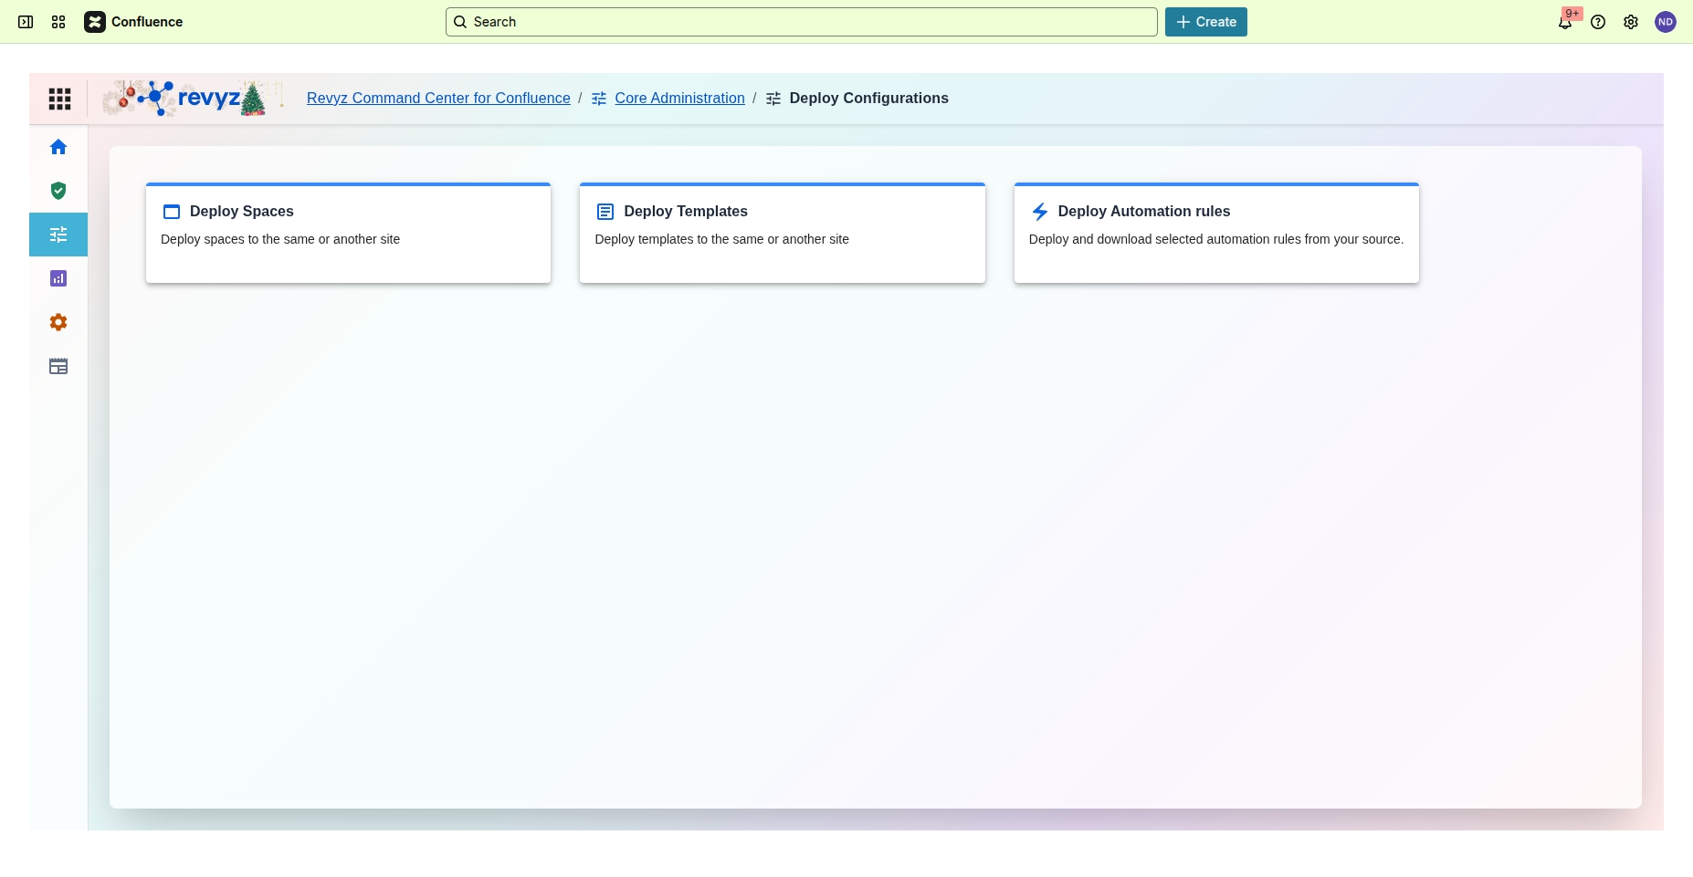Open the Revyz nine-dot grid menu
The image size is (1693, 877).
59,99
